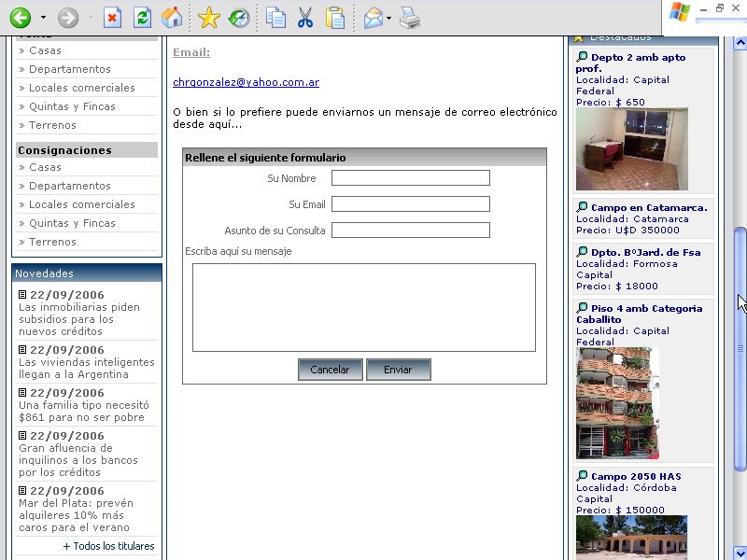
Task: Read Gran afluencia de inquilinos news
Action: click(x=78, y=460)
